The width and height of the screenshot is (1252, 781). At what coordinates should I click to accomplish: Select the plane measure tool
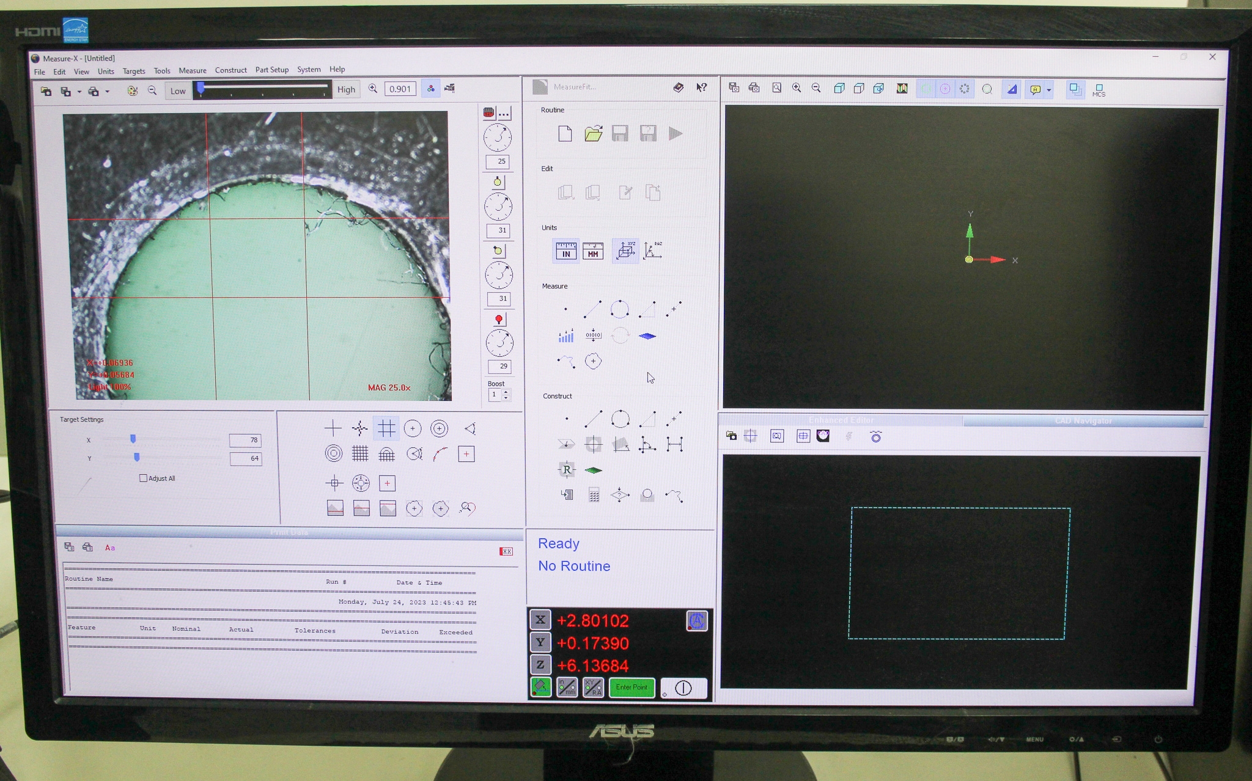click(x=648, y=336)
